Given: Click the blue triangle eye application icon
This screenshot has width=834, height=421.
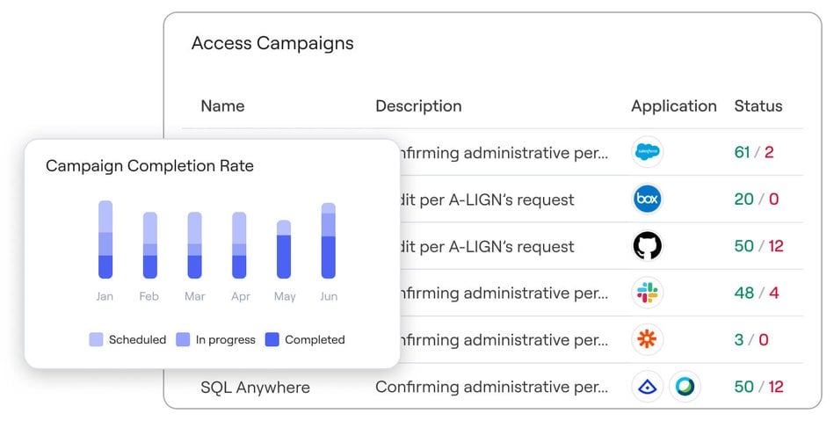Looking at the screenshot, I should (x=647, y=387).
